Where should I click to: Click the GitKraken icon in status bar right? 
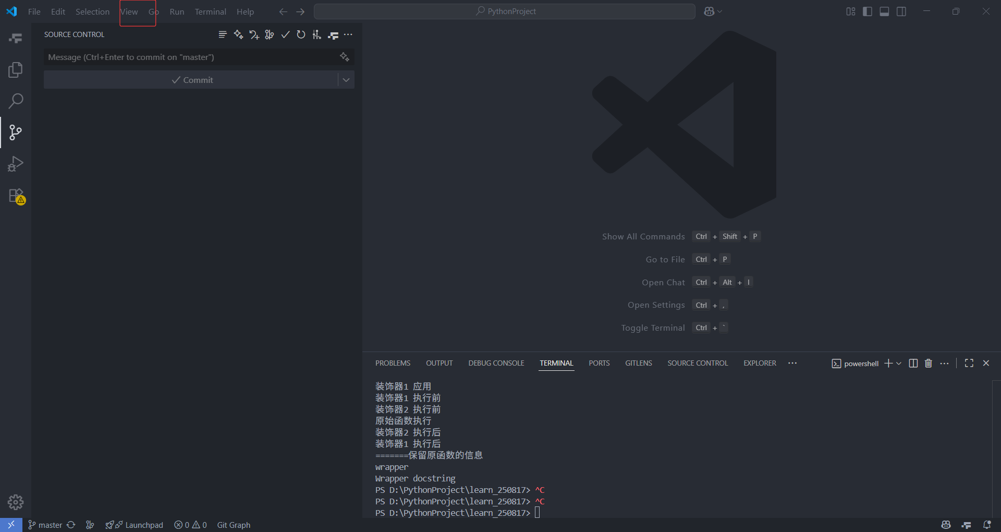coord(967,525)
